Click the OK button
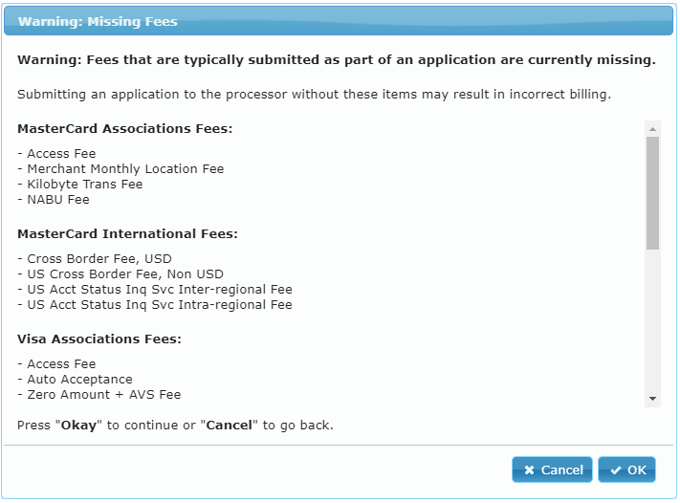This screenshot has height=503, width=680. tap(626, 470)
